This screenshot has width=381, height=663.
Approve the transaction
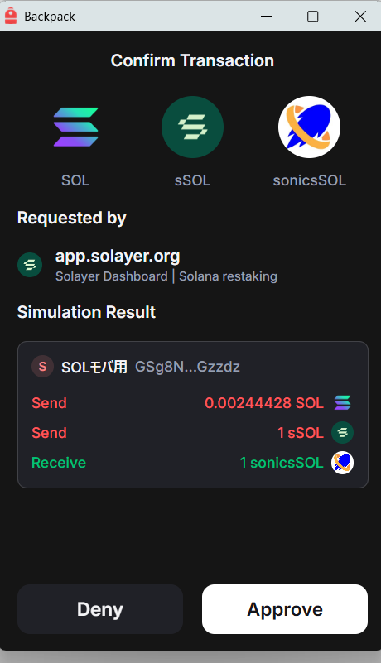click(285, 609)
